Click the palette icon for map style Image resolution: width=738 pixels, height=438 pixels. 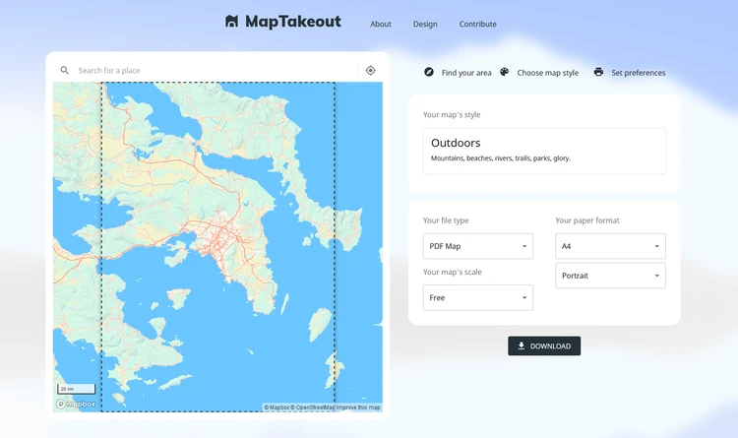(504, 72)
